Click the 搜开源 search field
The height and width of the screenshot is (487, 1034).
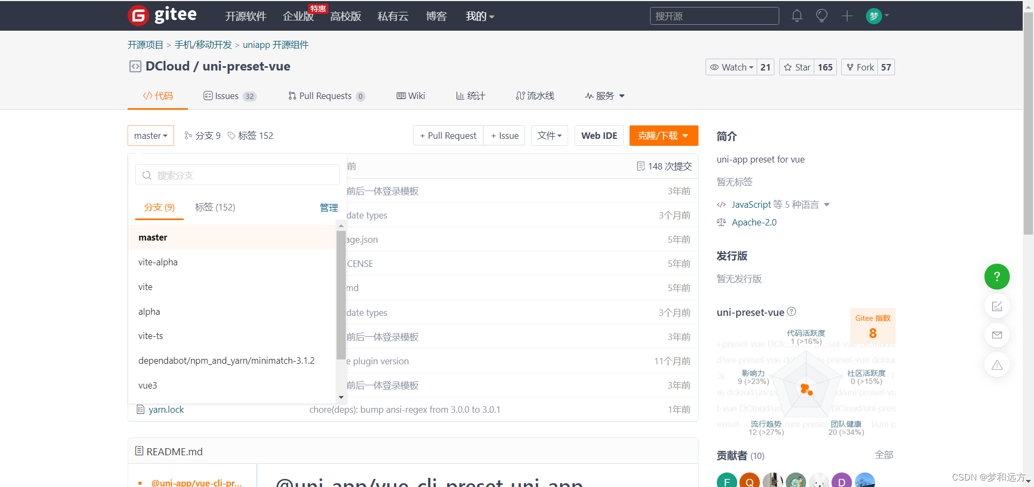point(714,16)
